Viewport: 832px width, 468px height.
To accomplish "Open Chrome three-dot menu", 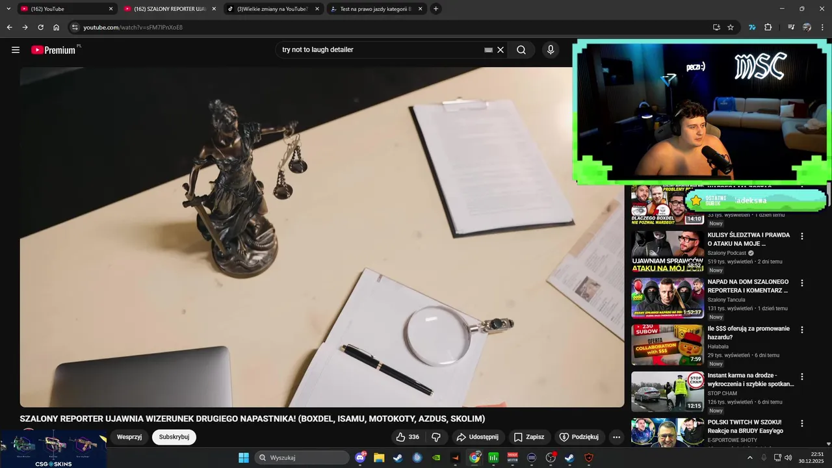I will click(822, 27).
